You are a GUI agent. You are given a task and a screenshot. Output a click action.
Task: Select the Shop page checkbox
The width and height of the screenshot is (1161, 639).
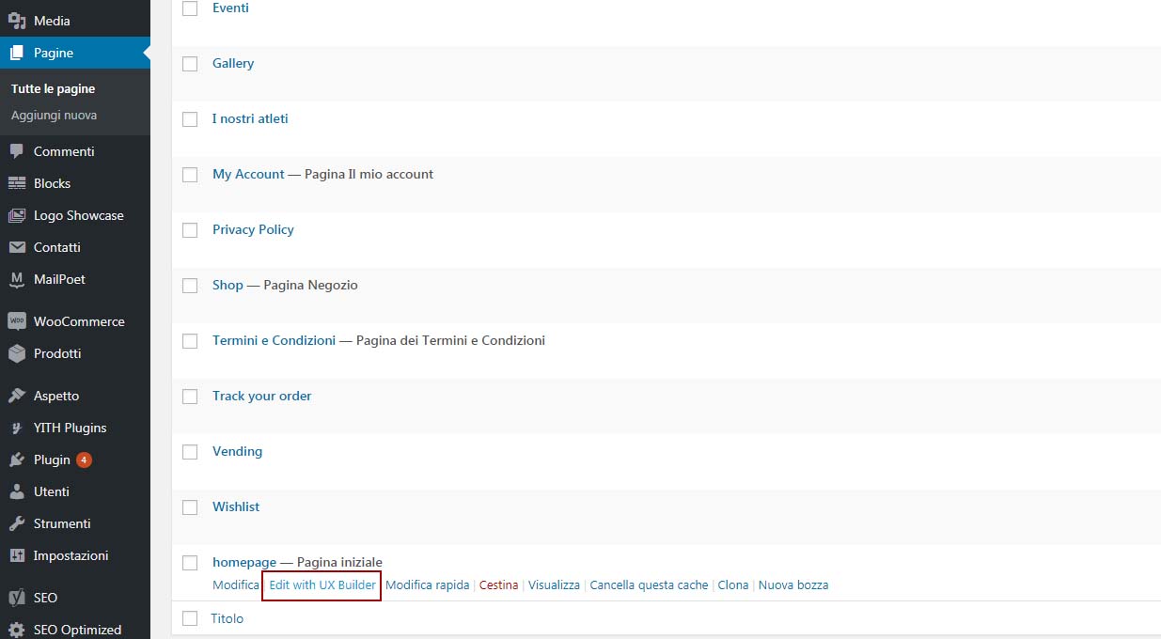[190, 286]
